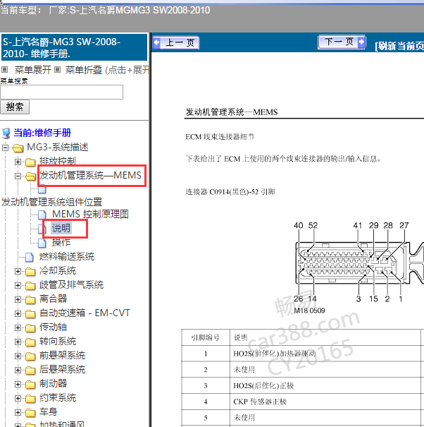Image resolution: width=424 pixels, height=427 pixels.
Task: Click the 冷却系统 folder icon
Action: pyautogui.click(x=30, y=272)
